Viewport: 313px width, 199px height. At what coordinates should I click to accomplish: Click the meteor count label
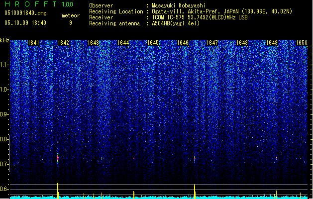pos(71,15)
